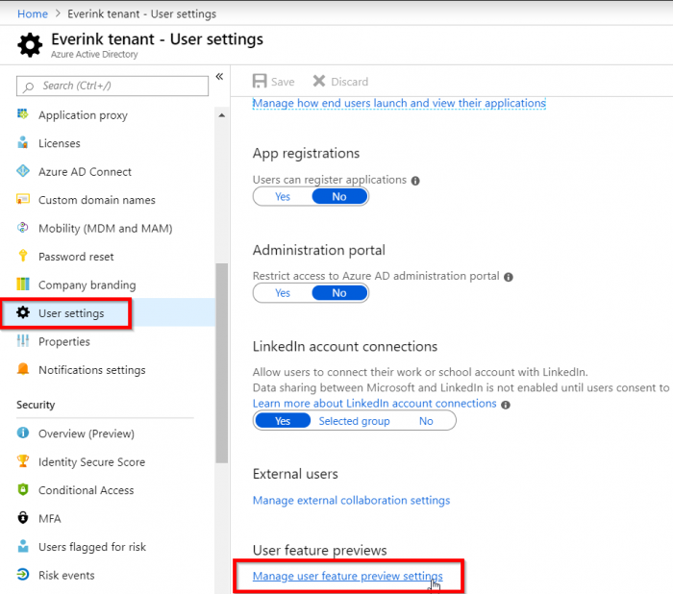Set LinkedIn account connections to No
673x594 pixels.
[x=426, y=421]
